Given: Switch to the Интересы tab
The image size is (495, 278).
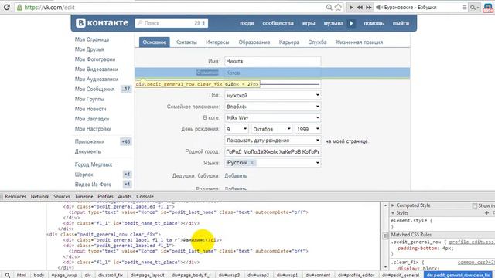Looking at the screenshot, I should coord(217,42).
